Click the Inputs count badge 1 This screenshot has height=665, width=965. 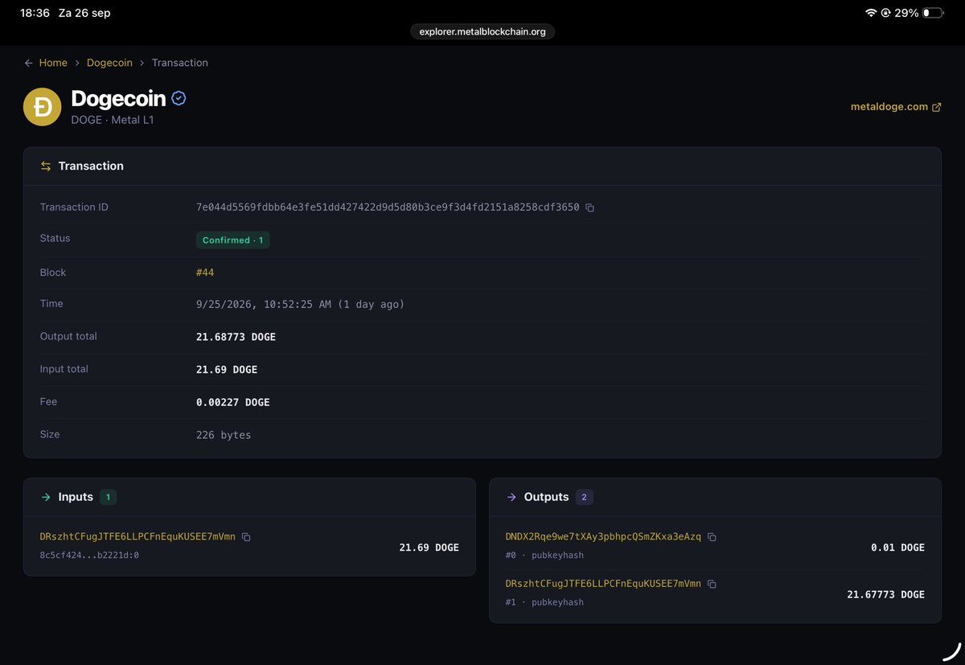tap(108, 498)
